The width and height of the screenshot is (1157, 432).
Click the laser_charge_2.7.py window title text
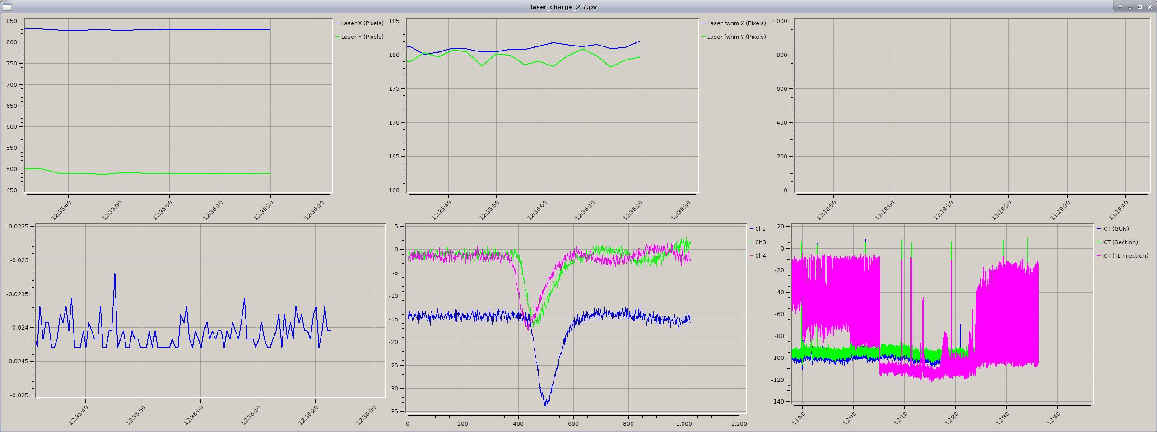(x=563, y=7)
